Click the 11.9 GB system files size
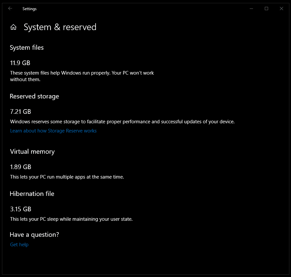This screenshot has width=291, height=277. click(x=20, y=63)
